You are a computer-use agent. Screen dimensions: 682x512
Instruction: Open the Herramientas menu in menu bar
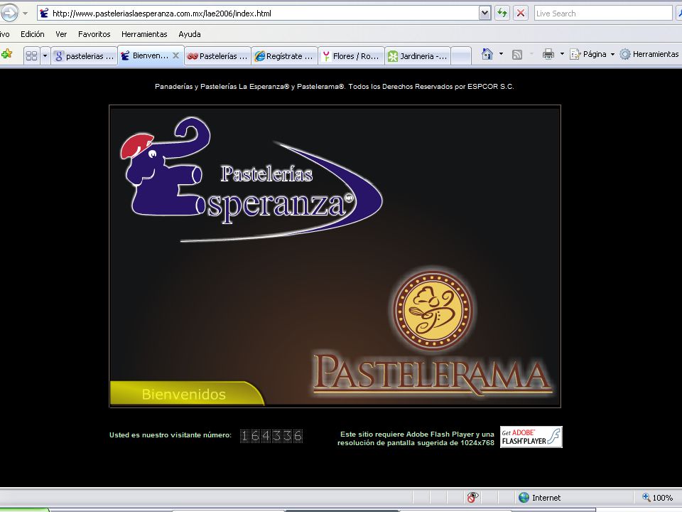144,34
